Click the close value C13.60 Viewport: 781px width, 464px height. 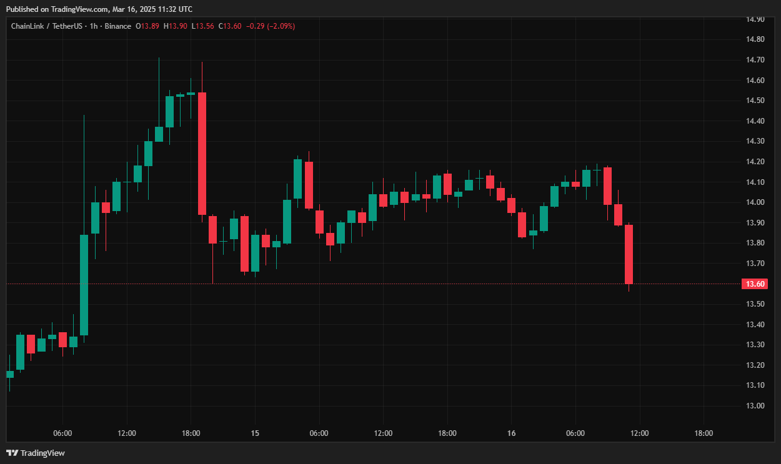[x=229, y=26]
